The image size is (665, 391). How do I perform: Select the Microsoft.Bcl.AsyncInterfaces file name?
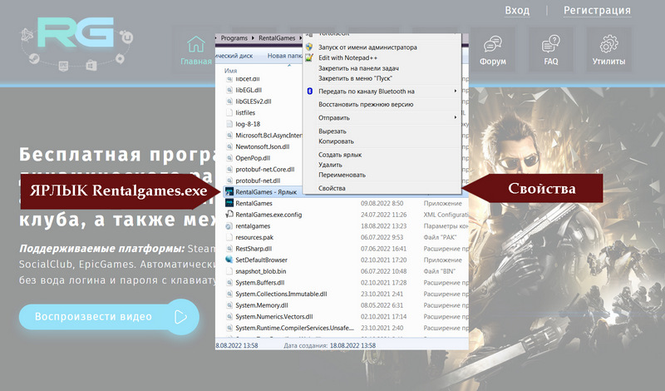pos(268,136)
